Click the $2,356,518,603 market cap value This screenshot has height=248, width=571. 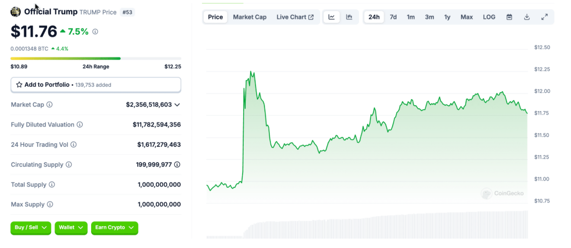click(x=149, y=105)
